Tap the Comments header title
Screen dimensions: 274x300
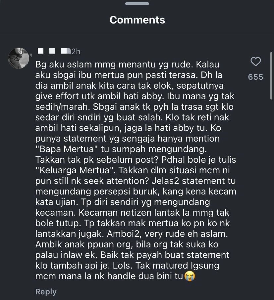click(x=137, y=20)
